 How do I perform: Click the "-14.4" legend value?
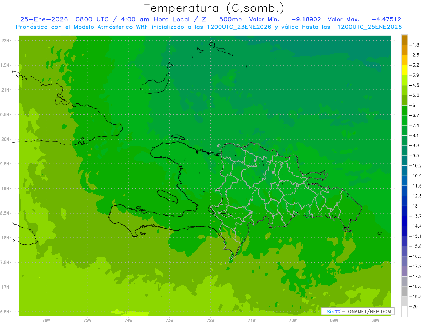click(x=415, y=226)
